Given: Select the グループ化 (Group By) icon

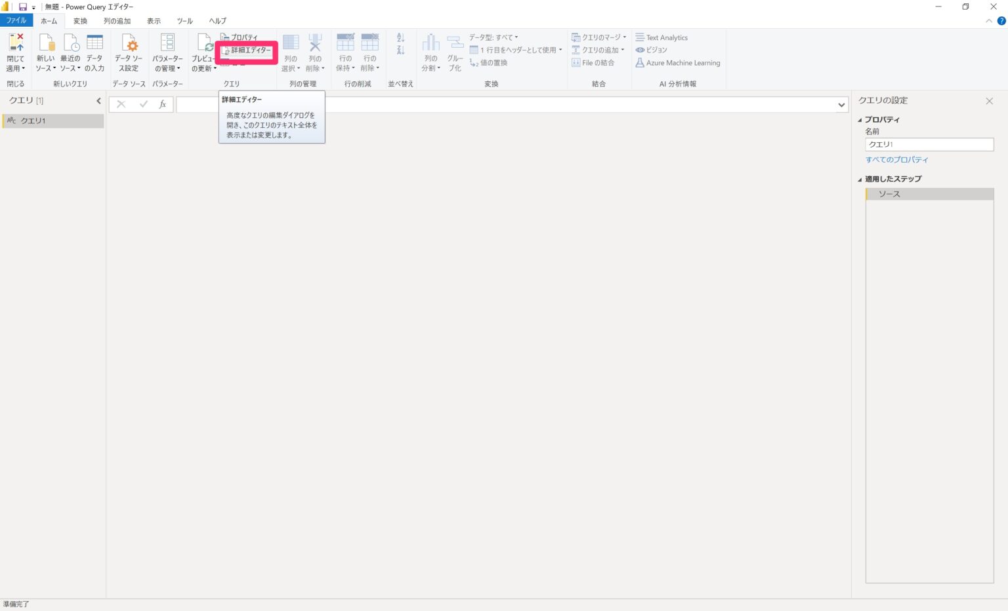Looking at the screenshot, I should coord(456,51).
